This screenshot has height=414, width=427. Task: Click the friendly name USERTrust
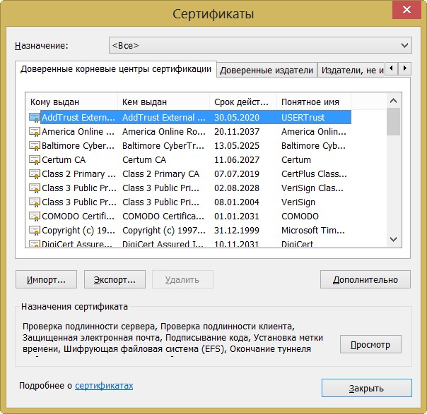(303, 118)
